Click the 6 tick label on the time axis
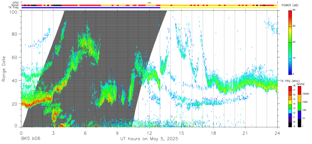Screen dimensions: 312x144 tap(85, 133)
